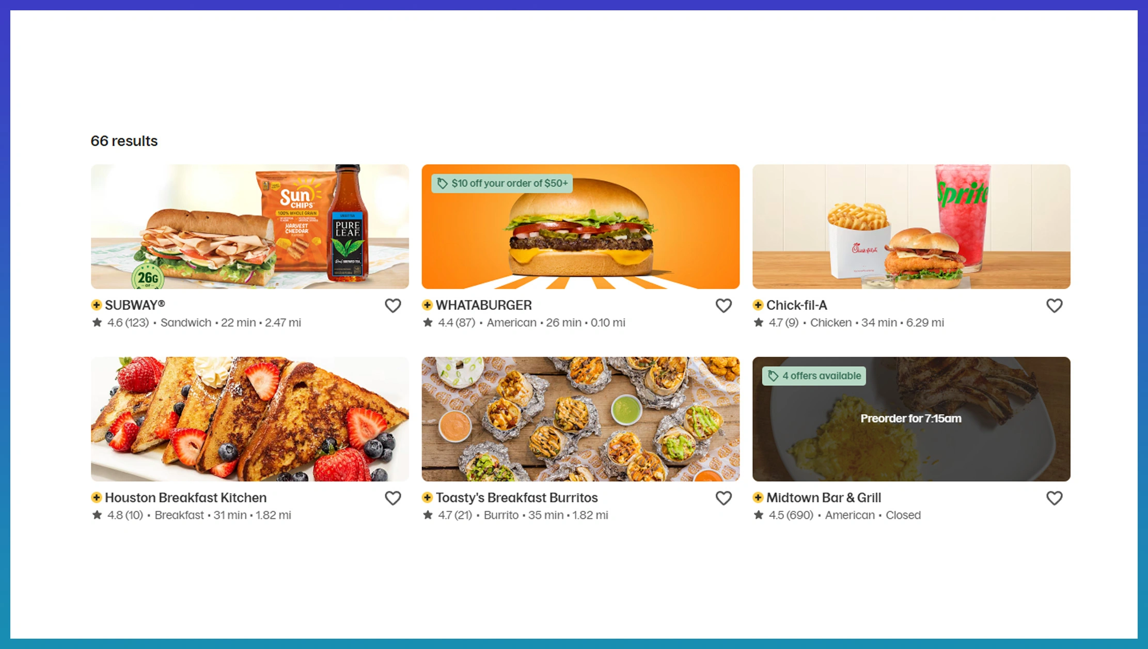The image size is (1148, 649).
Task: Favorite SUBWAY with the heart icon
Action: [392, 306]
